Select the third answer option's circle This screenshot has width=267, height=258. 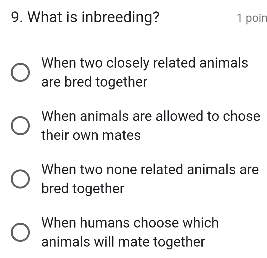[21, 179]
